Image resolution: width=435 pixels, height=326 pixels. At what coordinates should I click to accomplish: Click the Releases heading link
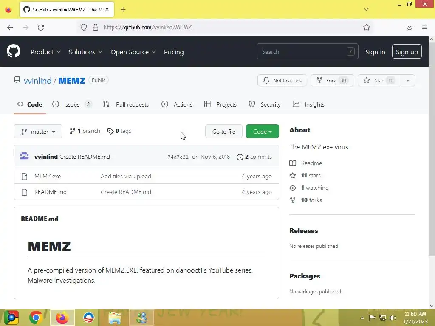point(303,230)
